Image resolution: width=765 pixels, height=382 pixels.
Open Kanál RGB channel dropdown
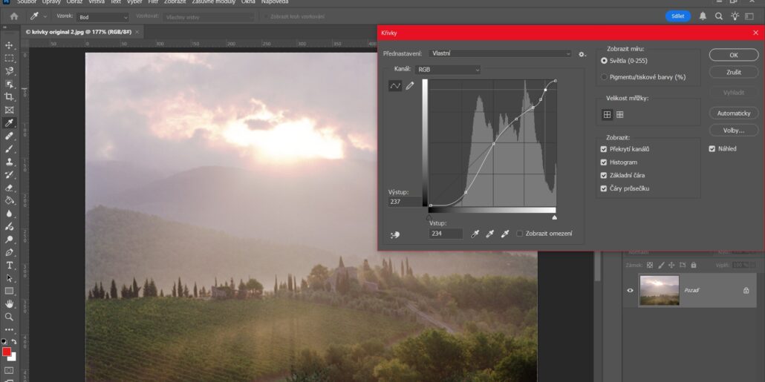click(x=447, y=70)
